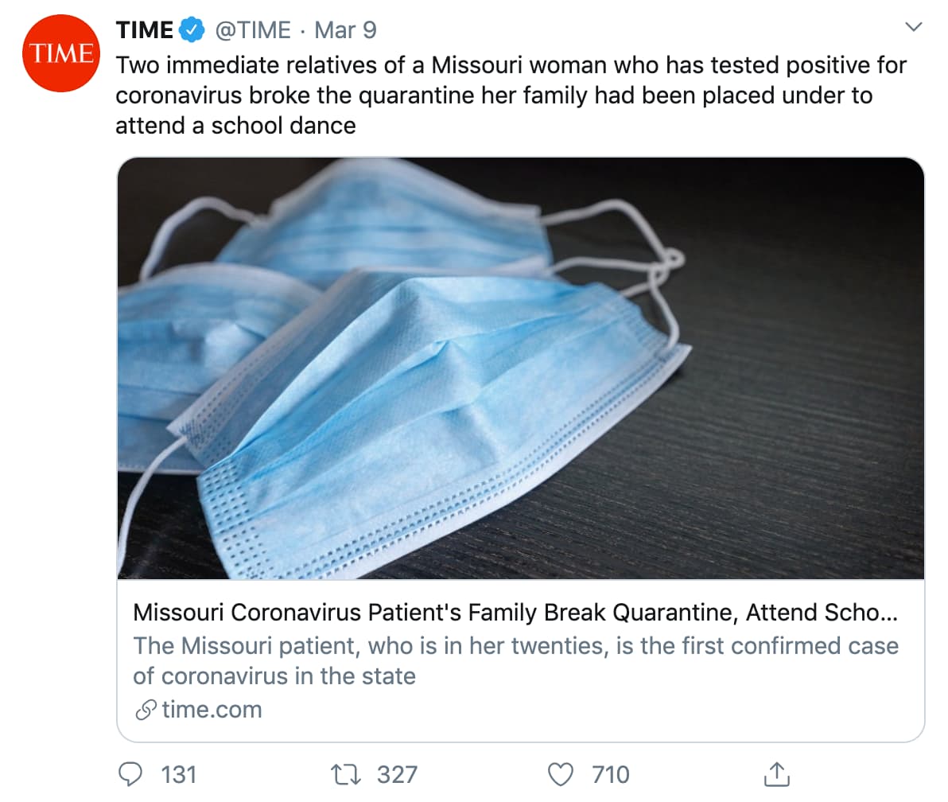
Task: Open the @TIME handle link
Action: (x=253, y=31)
